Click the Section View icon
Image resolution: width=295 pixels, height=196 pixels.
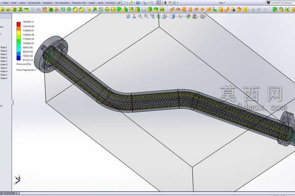(x=158, y=16)
